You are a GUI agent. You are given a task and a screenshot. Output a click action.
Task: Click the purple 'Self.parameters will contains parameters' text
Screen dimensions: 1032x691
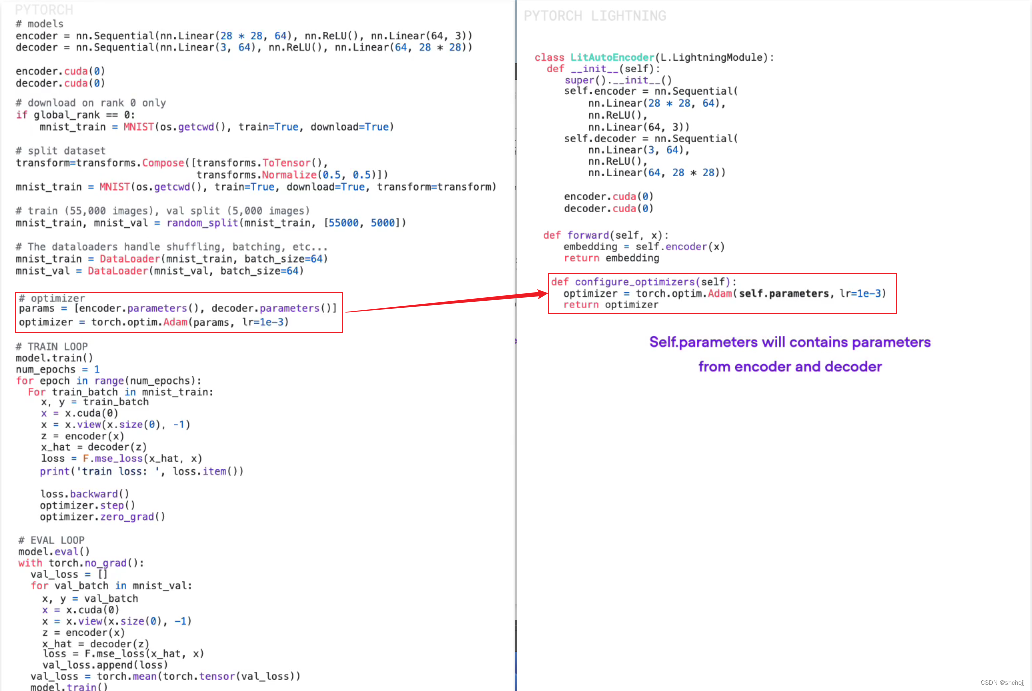[790, 342]
